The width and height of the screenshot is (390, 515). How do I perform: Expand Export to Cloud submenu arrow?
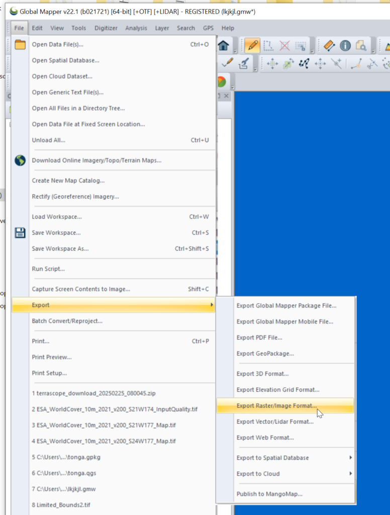click(351, 474)
